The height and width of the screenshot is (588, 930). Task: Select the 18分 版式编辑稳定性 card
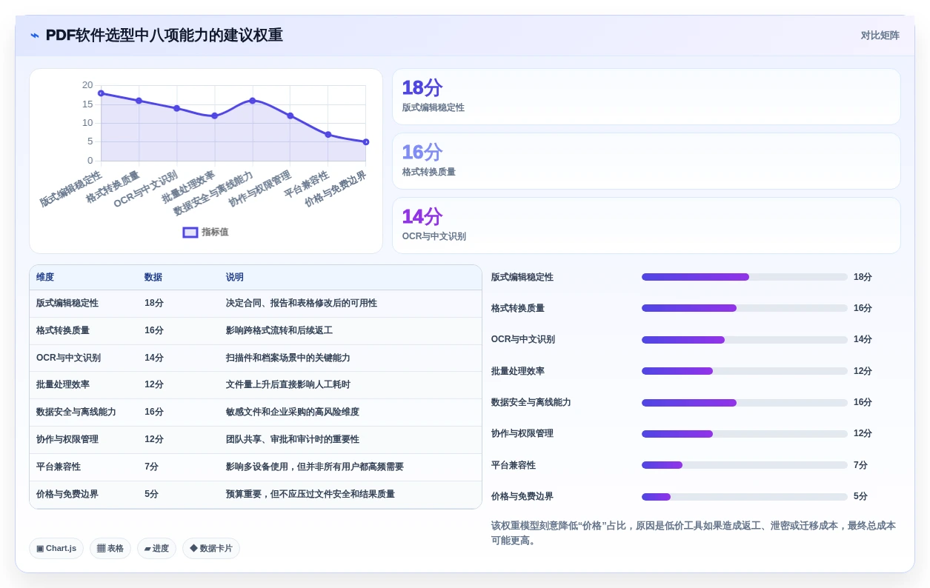coord(646,97)
